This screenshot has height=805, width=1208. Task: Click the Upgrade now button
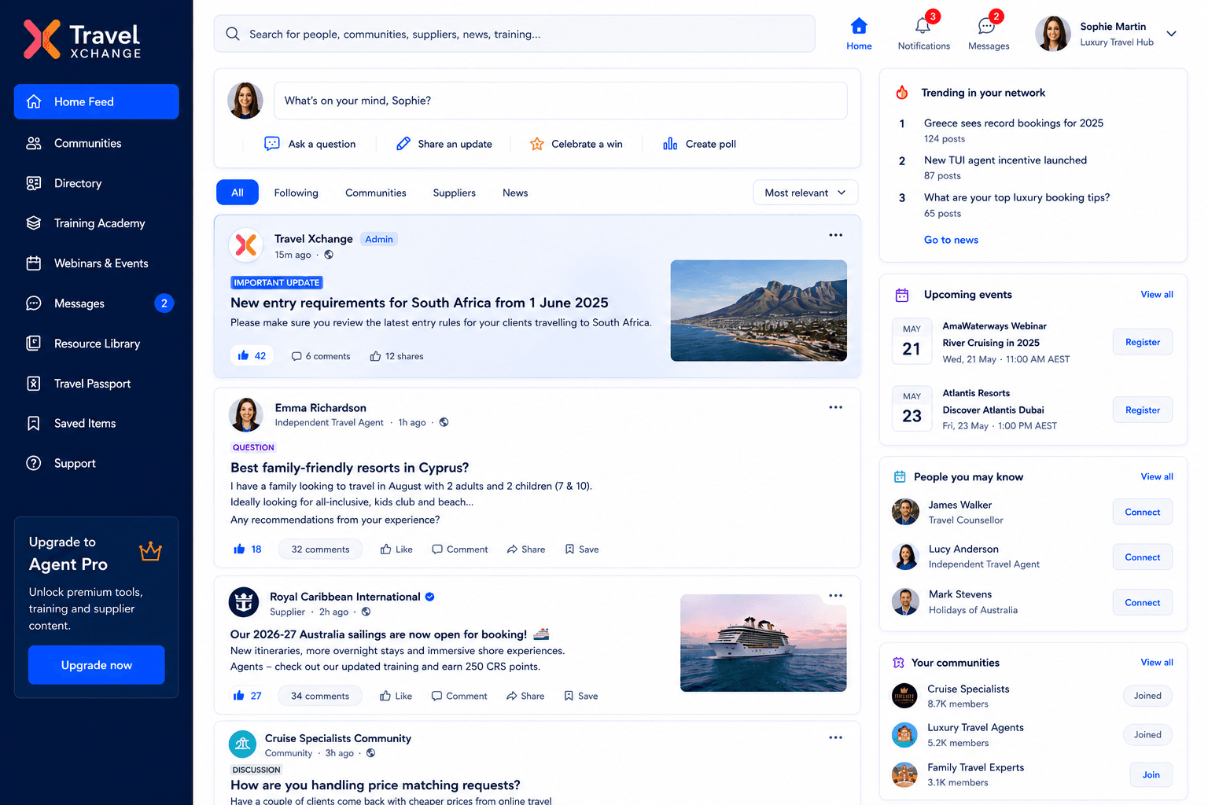pyautogui.click(x=97, y=665)
